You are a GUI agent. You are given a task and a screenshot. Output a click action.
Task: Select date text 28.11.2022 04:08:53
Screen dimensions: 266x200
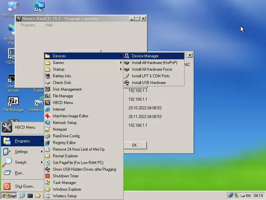[x=145, y=116]
